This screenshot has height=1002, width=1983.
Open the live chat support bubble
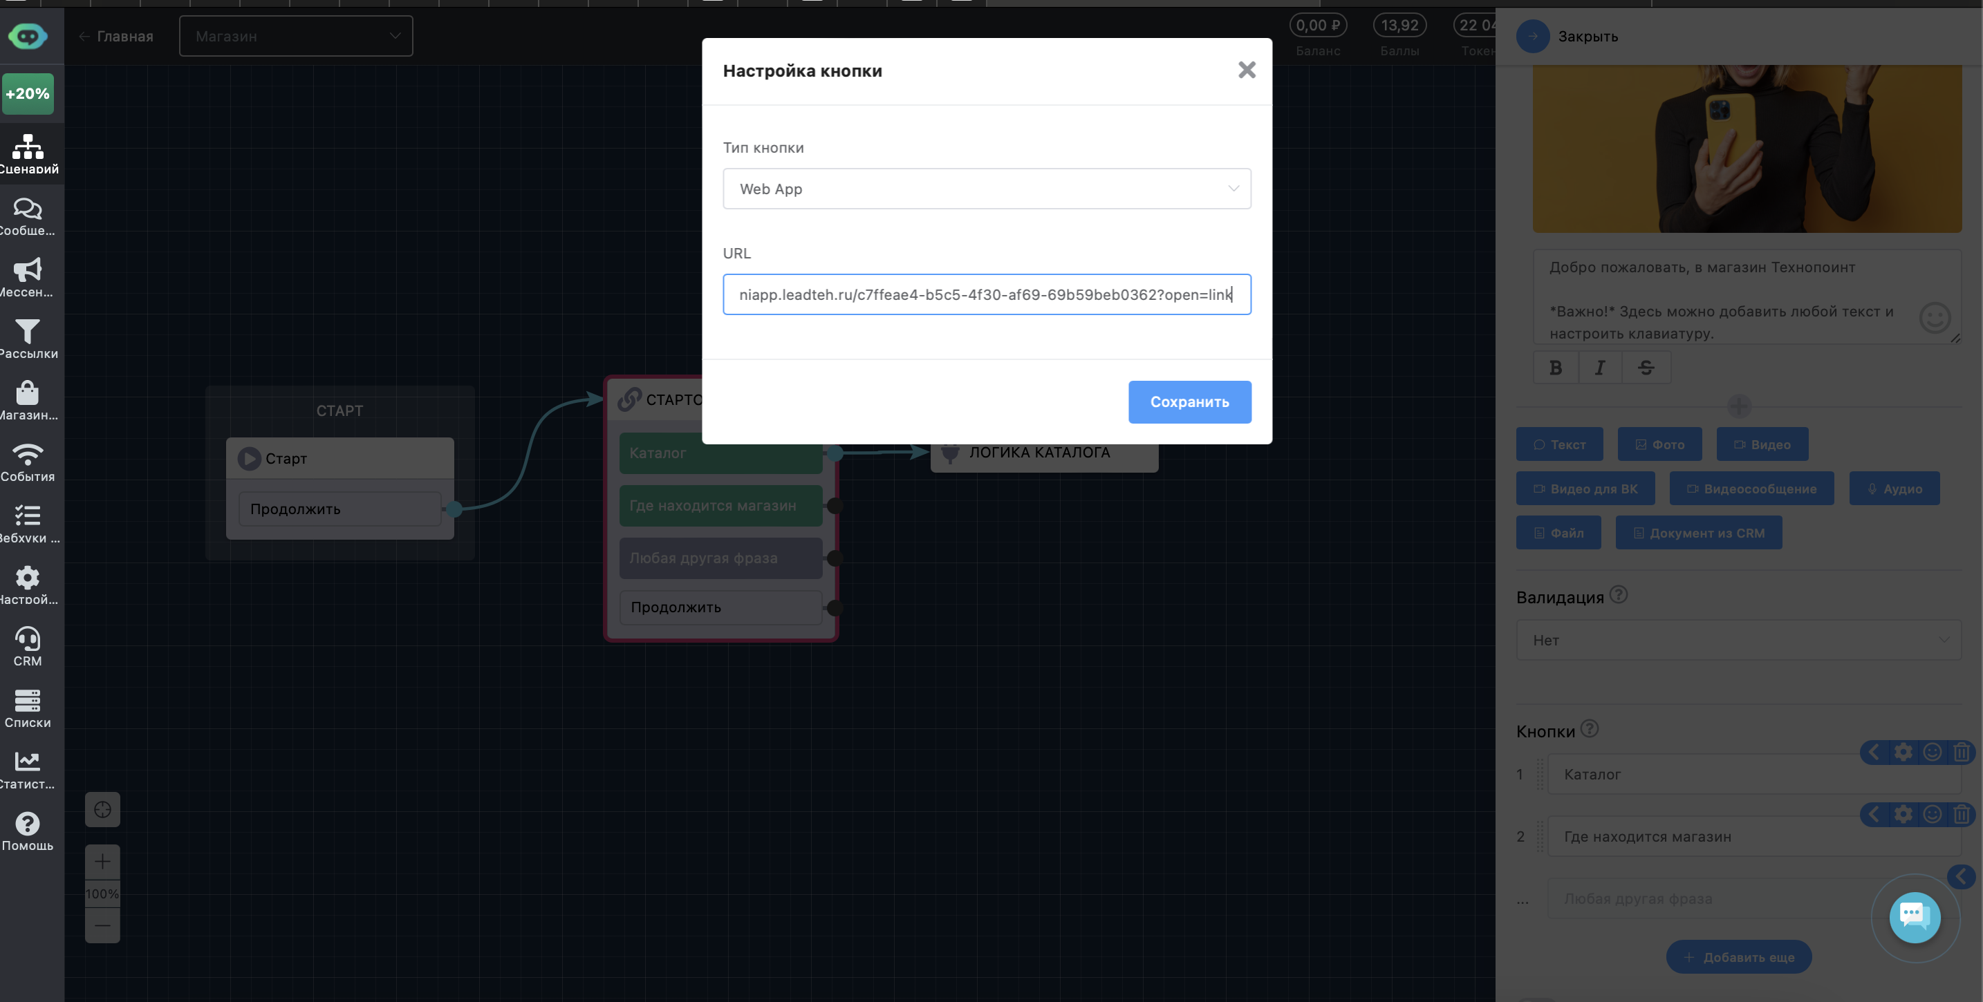(1915, 916)
